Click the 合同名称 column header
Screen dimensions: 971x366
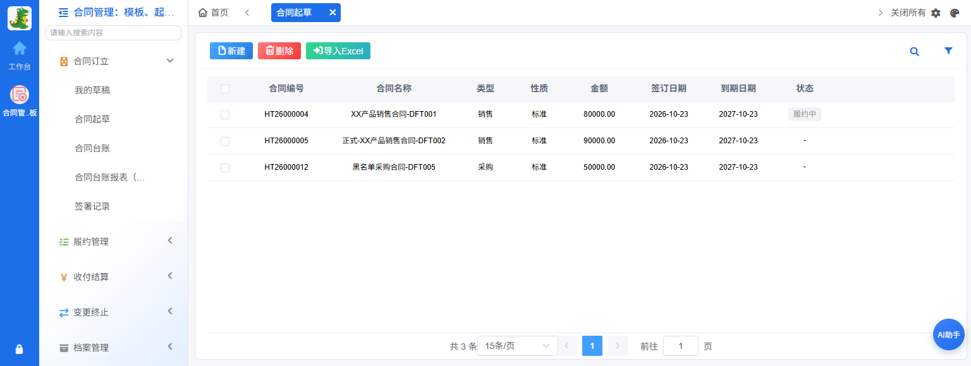(x=394, y=88)
